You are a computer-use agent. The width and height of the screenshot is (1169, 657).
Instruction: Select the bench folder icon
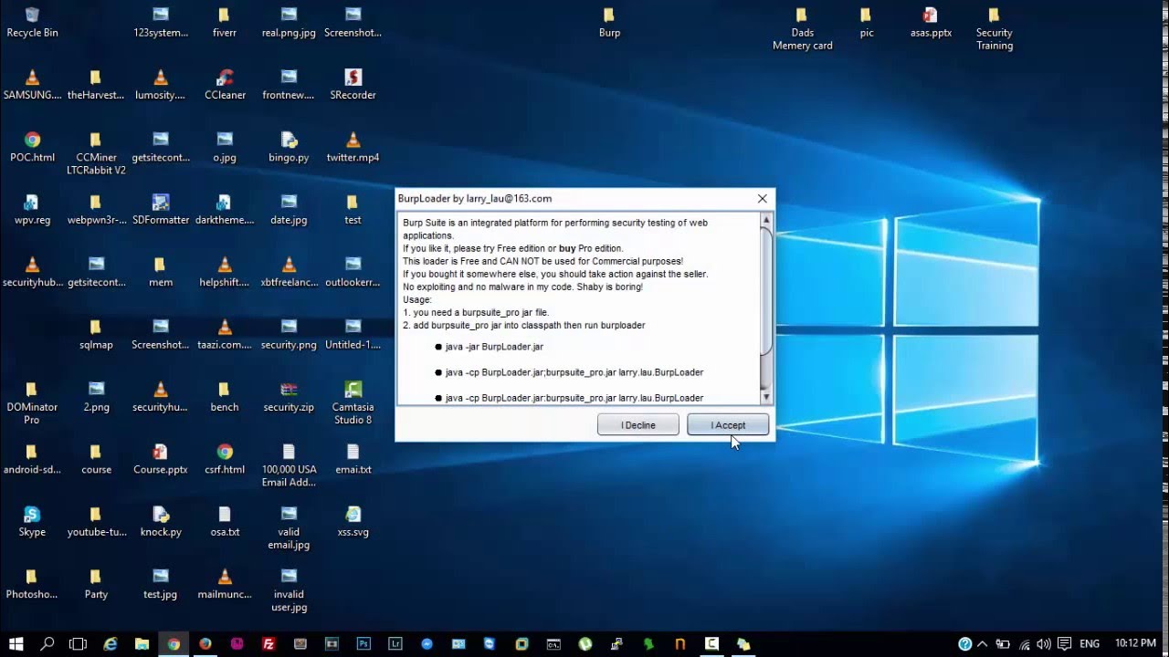pyautogui.click(x=225, y=398)
